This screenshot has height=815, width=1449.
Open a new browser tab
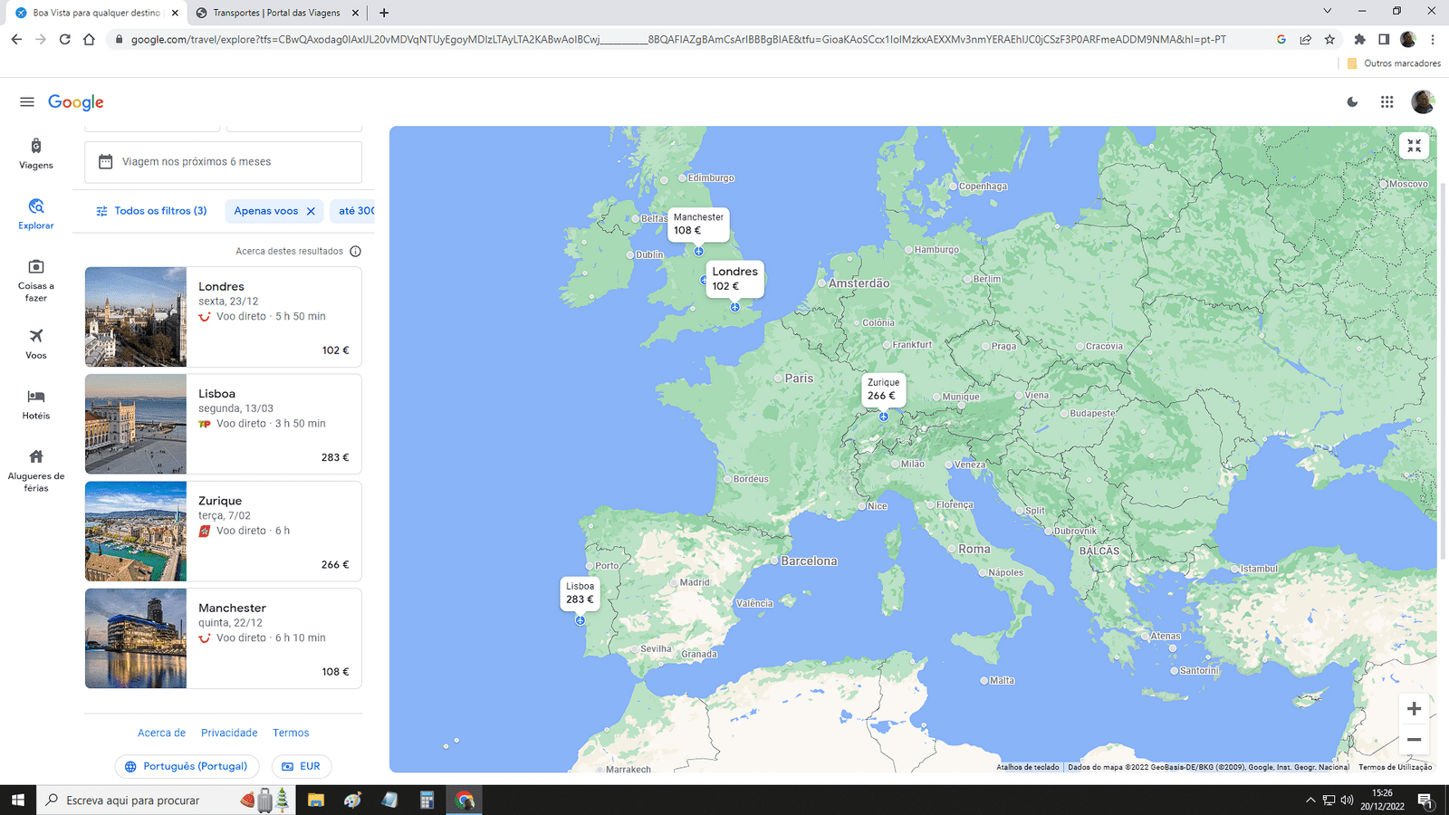pyautogui.click(x=384, y=13)
